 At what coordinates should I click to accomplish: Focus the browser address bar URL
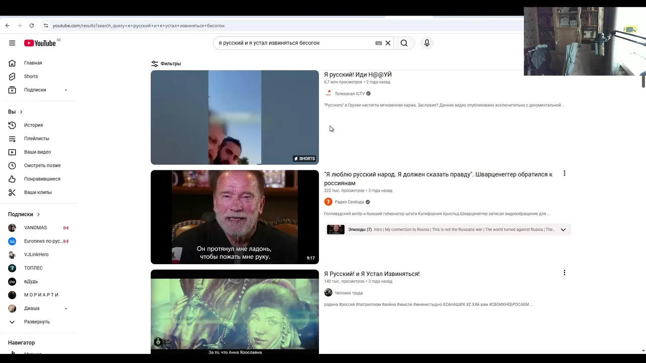pyautogui.click(x=139, y=26)
